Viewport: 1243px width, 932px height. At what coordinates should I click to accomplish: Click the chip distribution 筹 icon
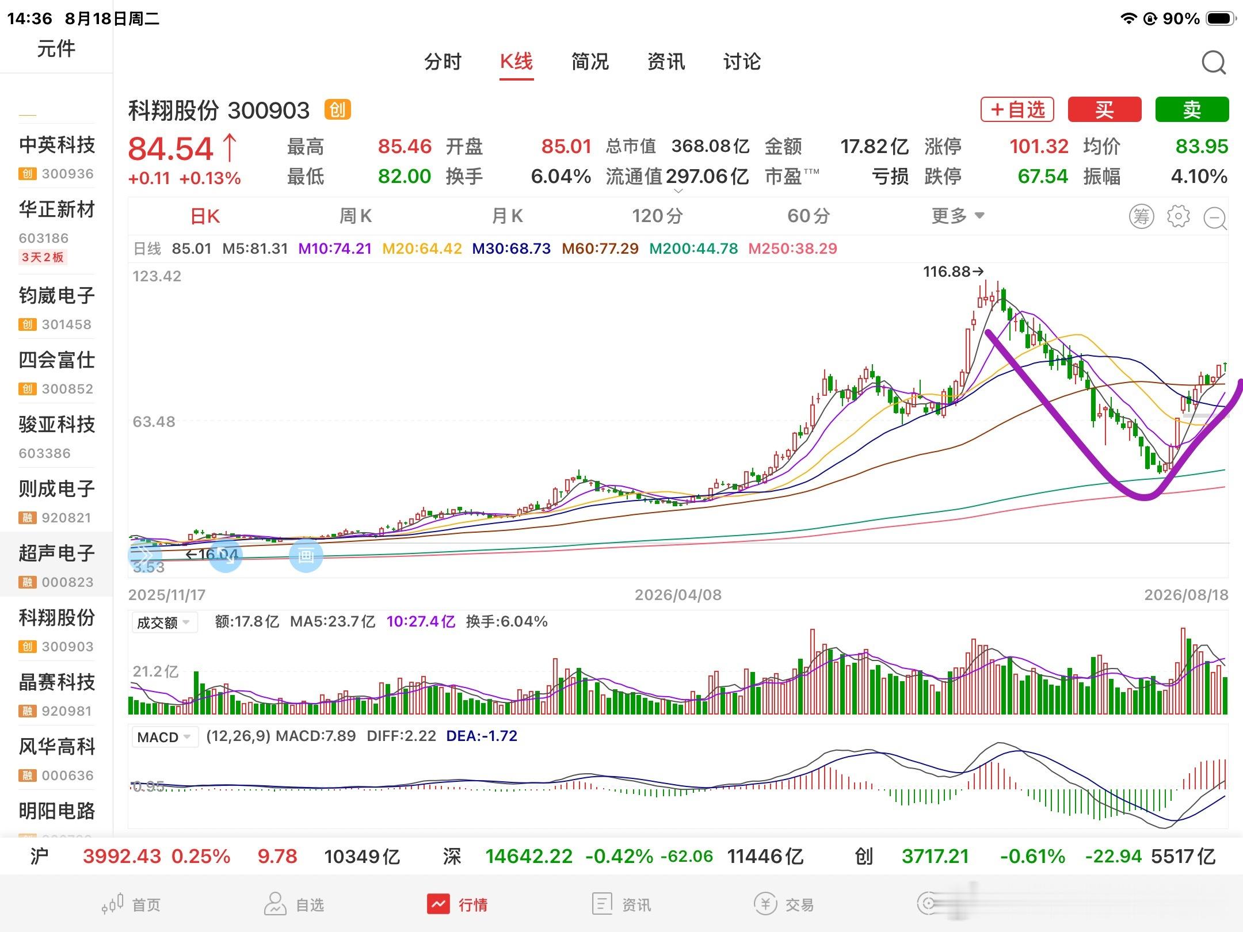pos(1141,216)
